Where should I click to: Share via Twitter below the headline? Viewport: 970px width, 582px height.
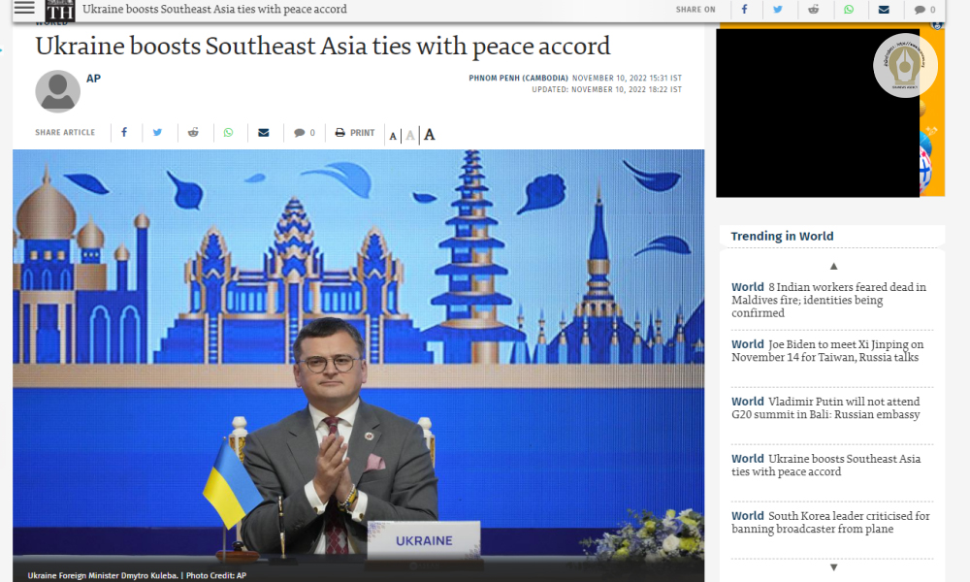pos(157,133)
